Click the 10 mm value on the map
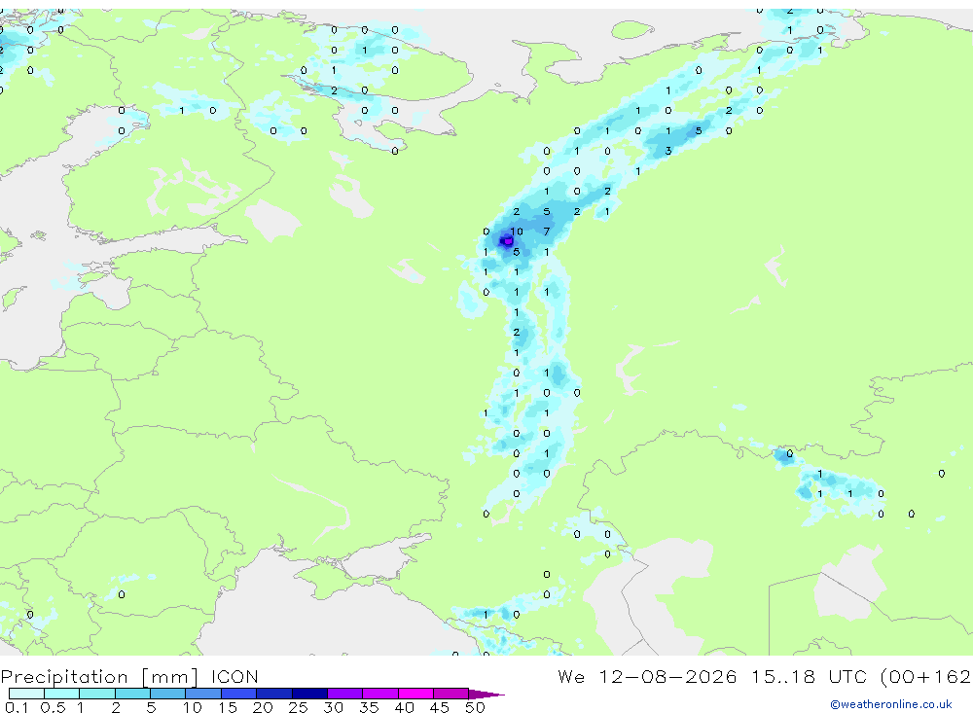This screenshot has width=973, height=713. [517, 232]
